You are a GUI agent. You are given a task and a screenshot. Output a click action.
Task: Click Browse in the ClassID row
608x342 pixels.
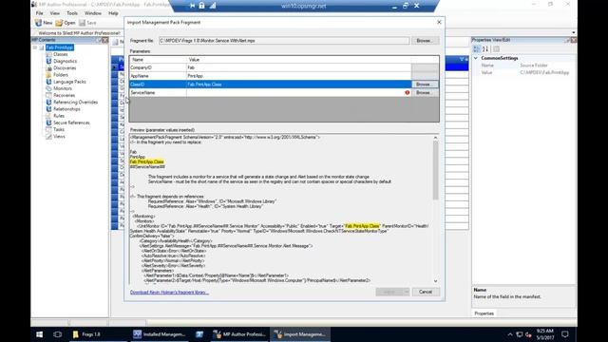pos(425,85)
